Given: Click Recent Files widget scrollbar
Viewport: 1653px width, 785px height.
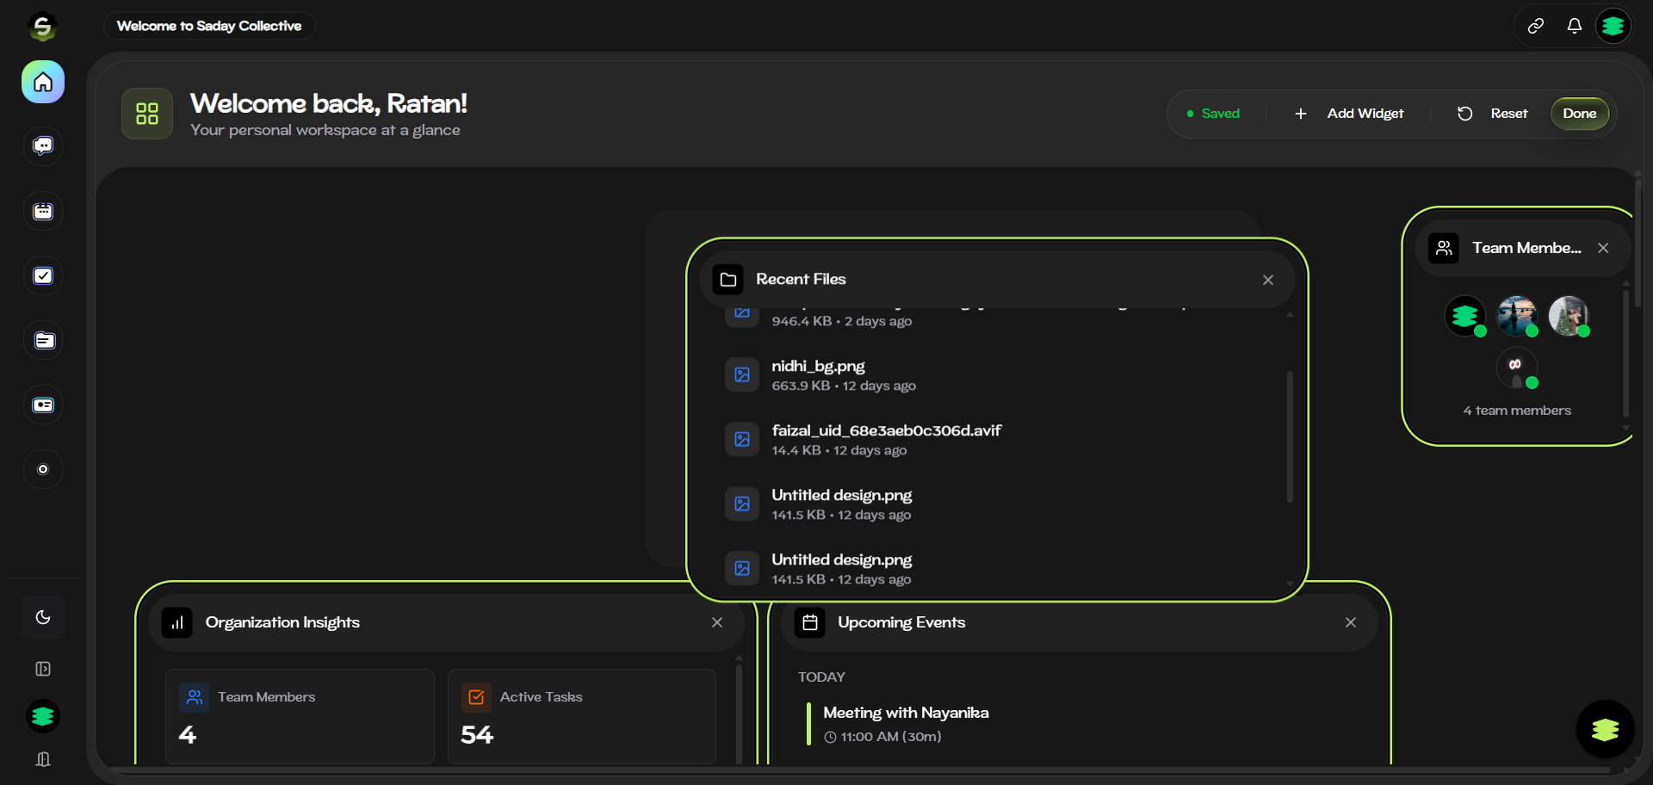Looking at the screenshot, I should click(x=1290, y=436).
